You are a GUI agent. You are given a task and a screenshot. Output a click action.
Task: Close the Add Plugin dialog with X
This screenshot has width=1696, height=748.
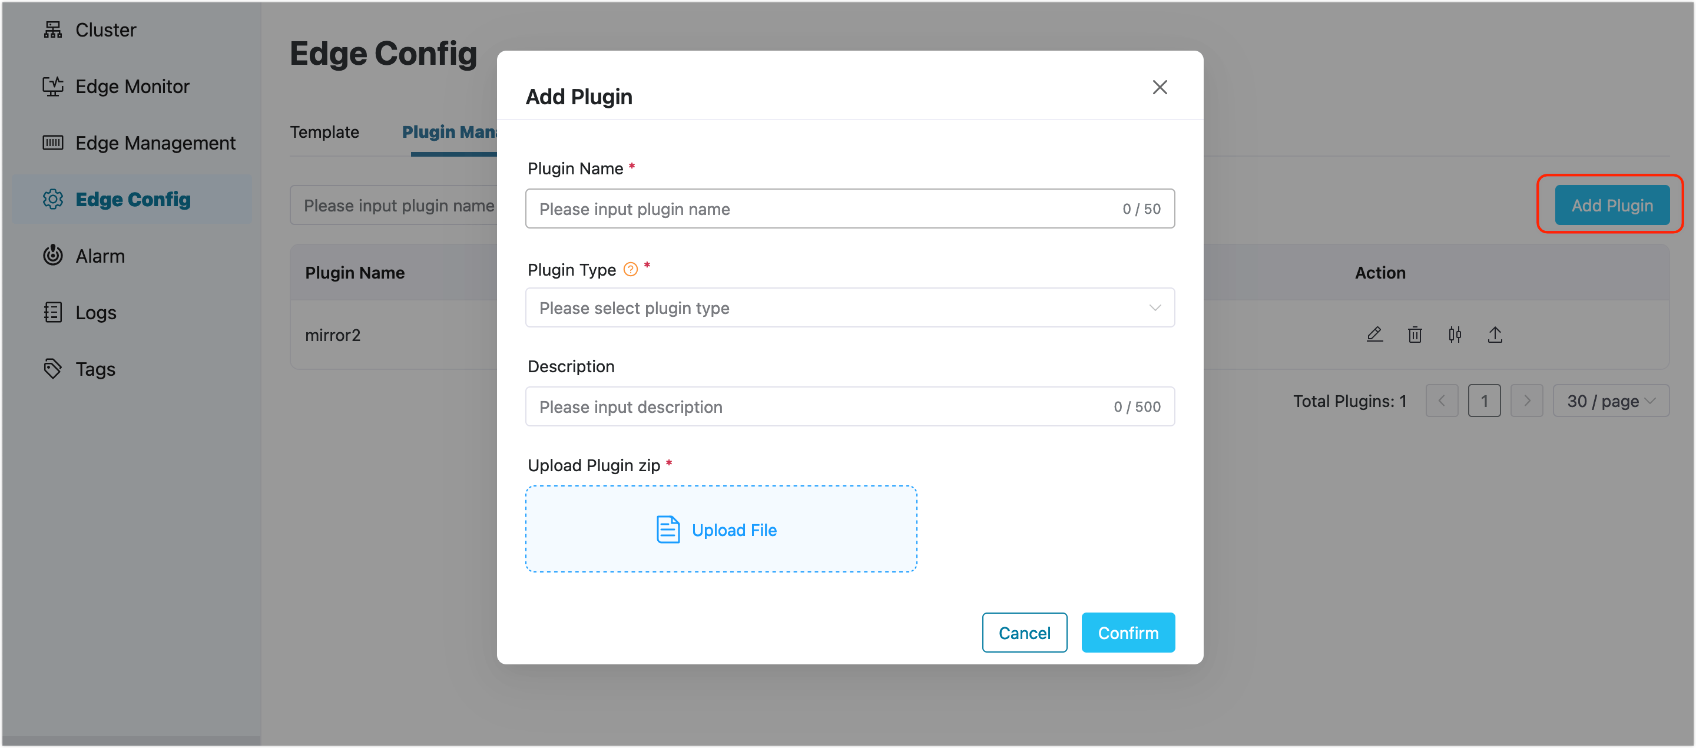[x=1160, y=88]
